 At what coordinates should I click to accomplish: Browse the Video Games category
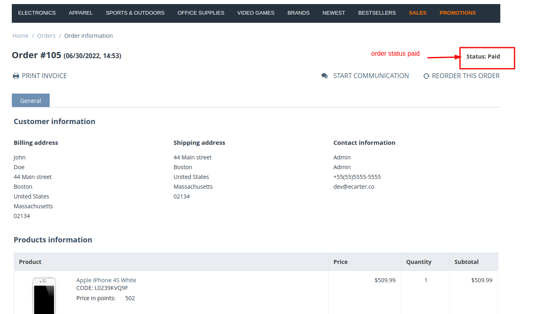click(256, 13)
